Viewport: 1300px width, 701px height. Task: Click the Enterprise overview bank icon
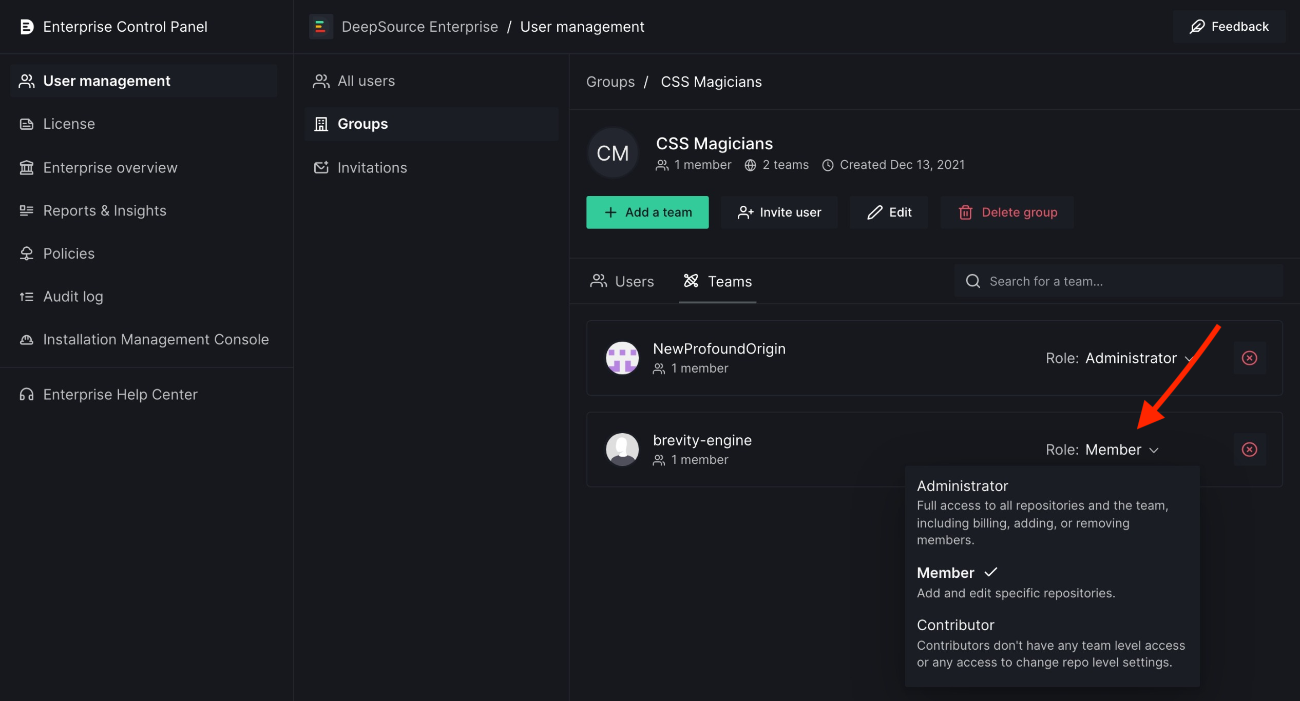27,167
